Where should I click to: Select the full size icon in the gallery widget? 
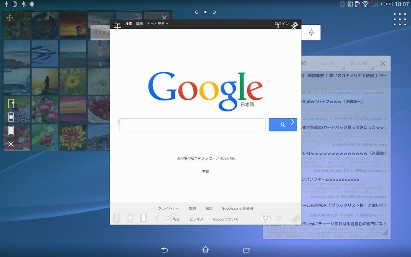tap(11, 131)
